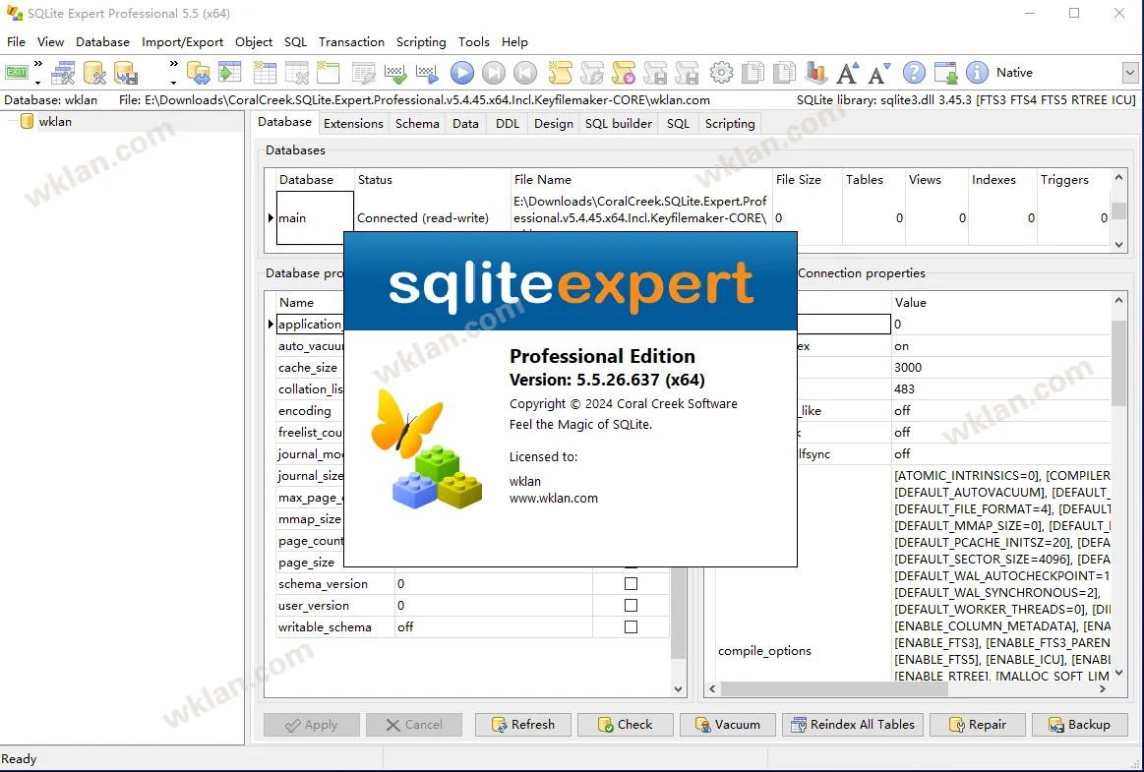The width and height of the screenshot is (1144, 772).
Task: Click connection properties scroll-right arrow
Action: tap(1103, 688)
